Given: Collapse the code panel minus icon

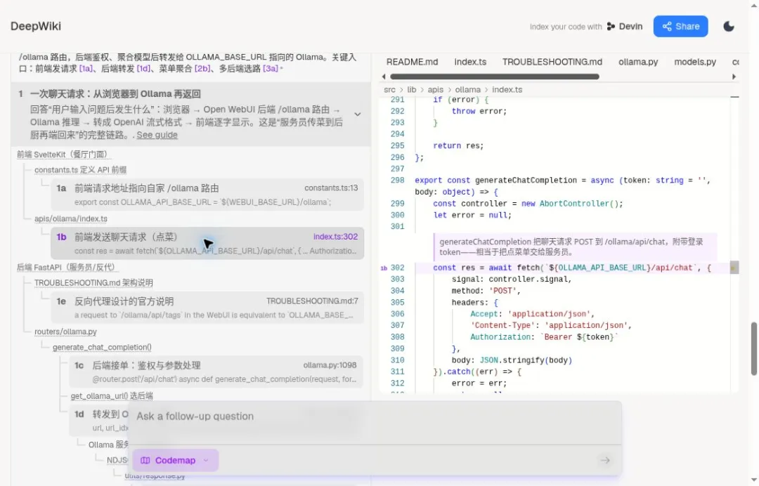Looking at the screenshot, I should click(x=734, y=97).
